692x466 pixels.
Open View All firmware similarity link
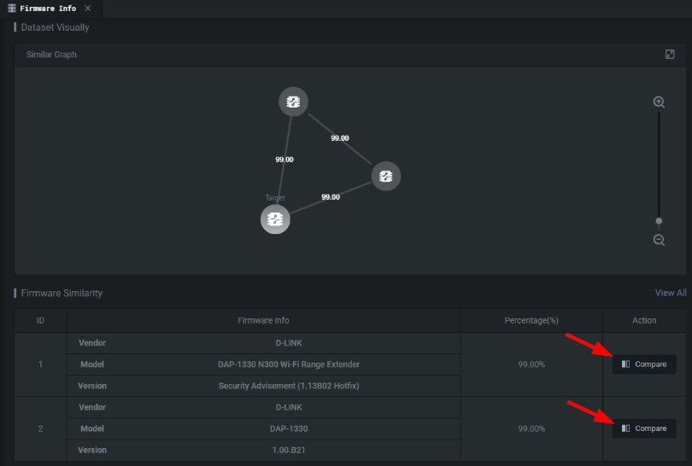pyautogui.click(x=671, y=293)
